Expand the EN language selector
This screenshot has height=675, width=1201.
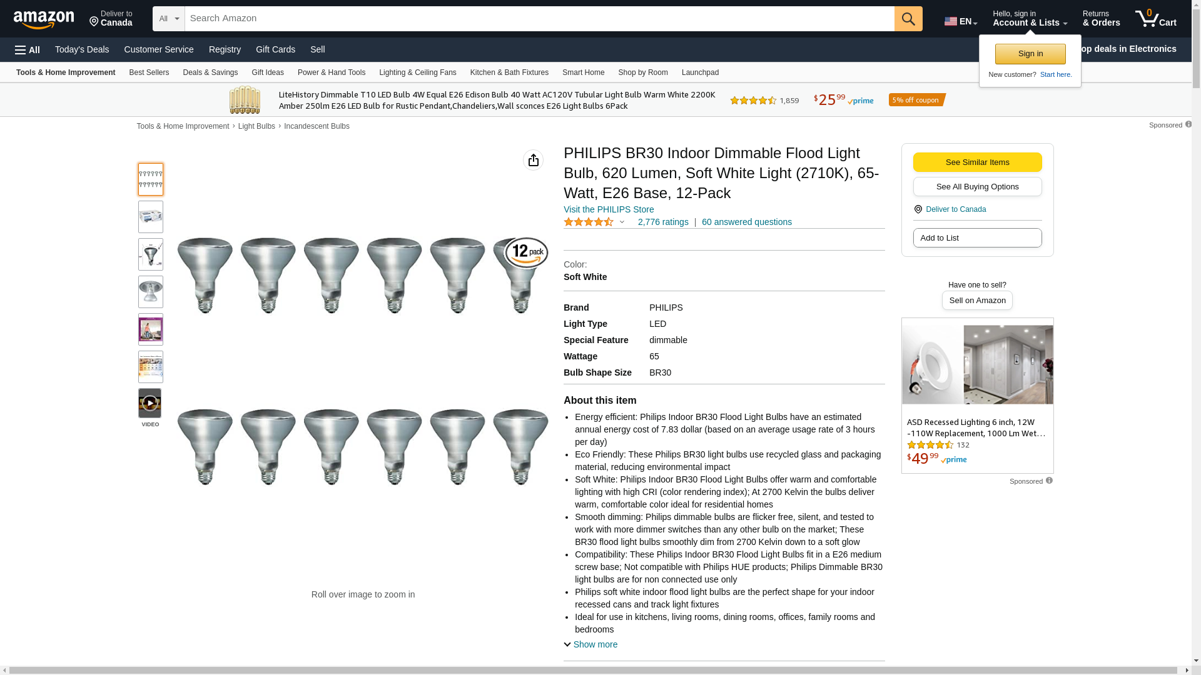[x=960, y=21]
